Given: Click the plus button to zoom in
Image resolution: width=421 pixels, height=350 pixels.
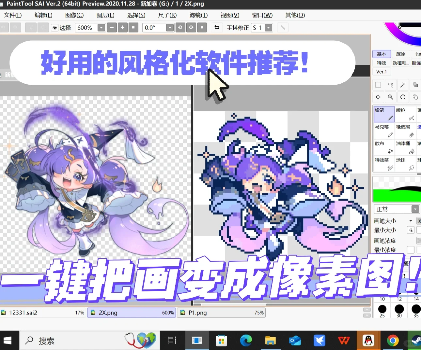Looking at the screenshot, I should 122,28.
